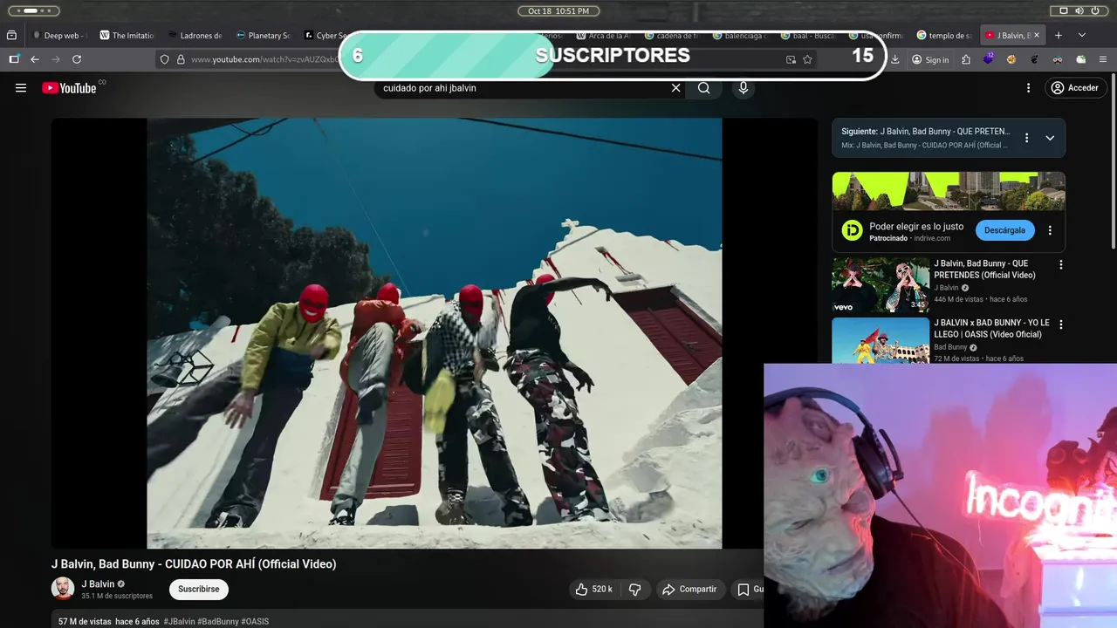This screenshot has height=628, width=1117.
Task: Open the system volume indicator
Action: coord(1079,10)
